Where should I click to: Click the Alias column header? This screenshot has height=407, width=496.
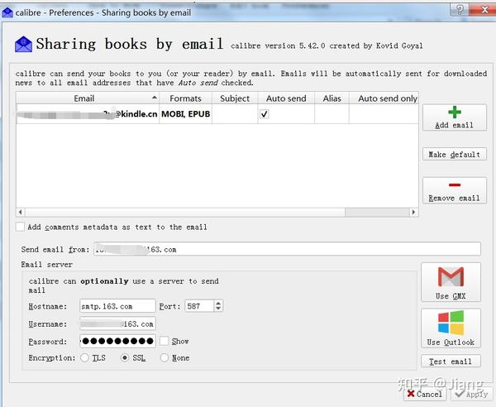(331, 98)
